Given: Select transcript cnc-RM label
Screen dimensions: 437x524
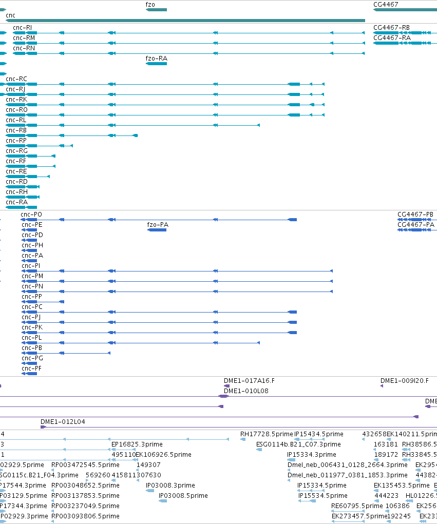Looking at the screenshot, I should click(x=24, y=38).
